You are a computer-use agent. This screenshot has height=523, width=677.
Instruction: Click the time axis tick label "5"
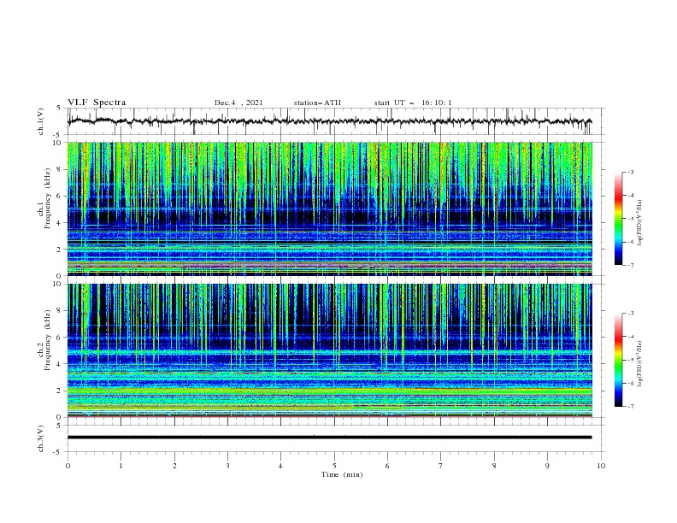point(334,466)
